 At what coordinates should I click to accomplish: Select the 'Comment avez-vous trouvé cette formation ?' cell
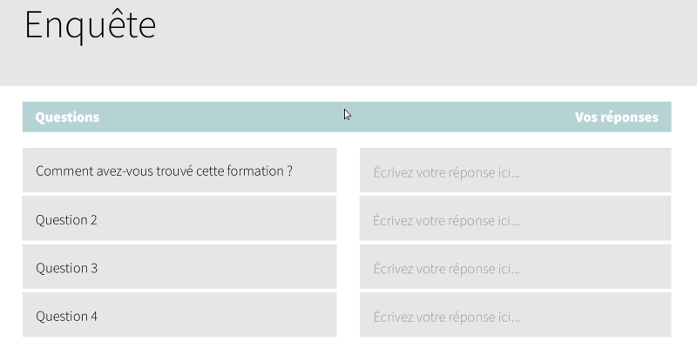[179, 170]
